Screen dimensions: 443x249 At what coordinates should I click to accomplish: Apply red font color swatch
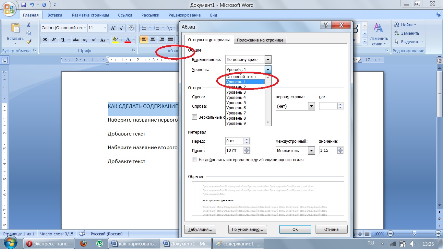[x=127, y=40]
